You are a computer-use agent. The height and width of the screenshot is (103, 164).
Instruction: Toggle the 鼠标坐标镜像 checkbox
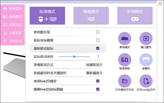[98, 40]
